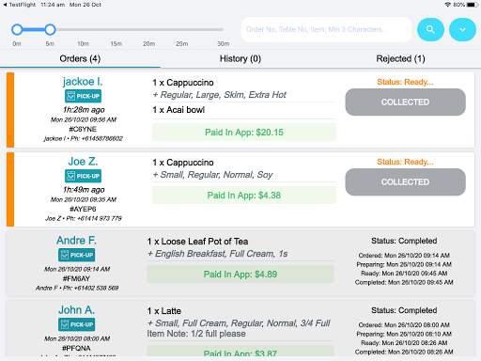Switch to the History (0) tab
This screenshot has height=361, width=481.
(240, 58)
